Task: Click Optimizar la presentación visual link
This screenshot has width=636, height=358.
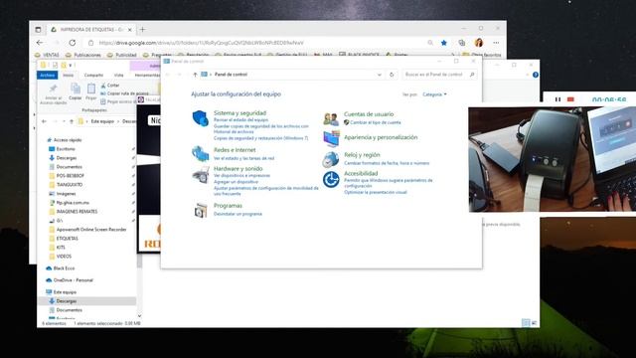Action: [376, 192]
